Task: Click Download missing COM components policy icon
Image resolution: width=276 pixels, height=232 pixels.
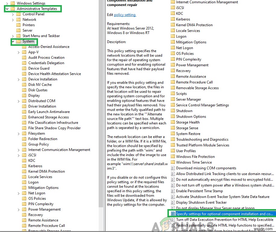Action: [173, 168]
